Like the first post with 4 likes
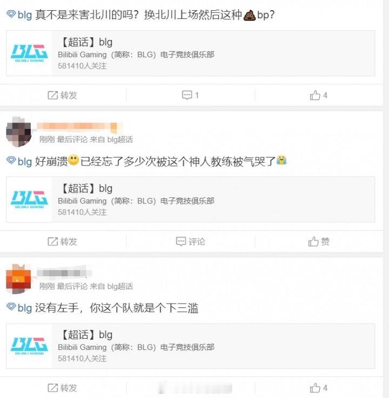Screen dimensions: 389x398 (x=318, y=95)
